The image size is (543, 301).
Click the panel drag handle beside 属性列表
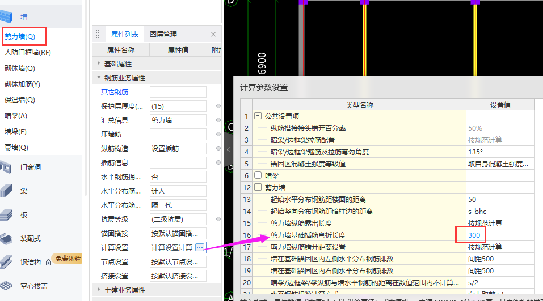click(x=98, y=34)
